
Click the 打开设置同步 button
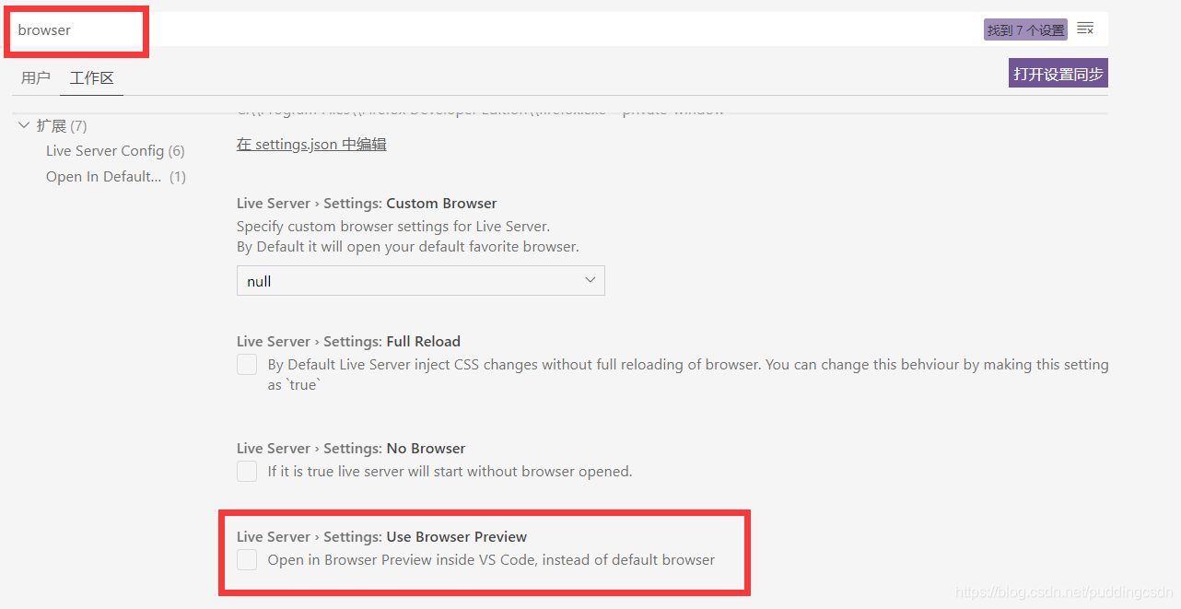[1058, 74]
